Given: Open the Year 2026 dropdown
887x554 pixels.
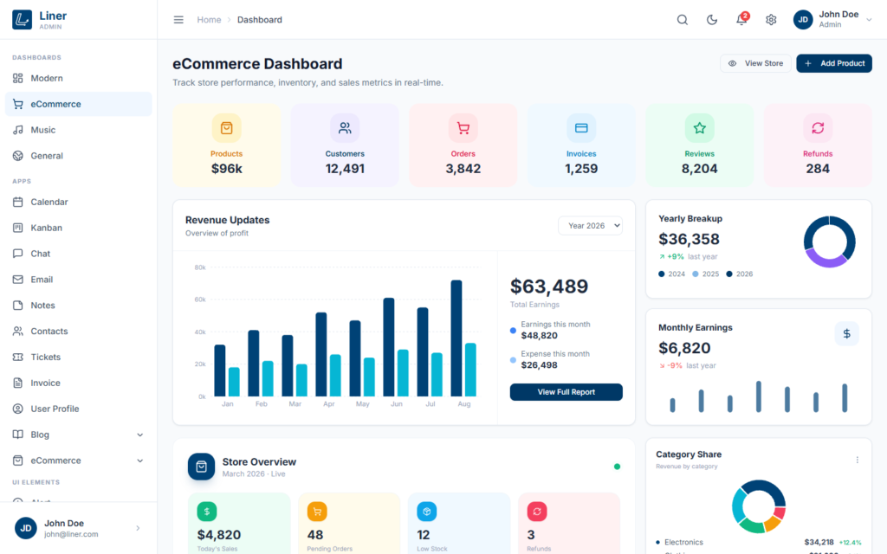Looking at the screenshot, I should [590, 226].
